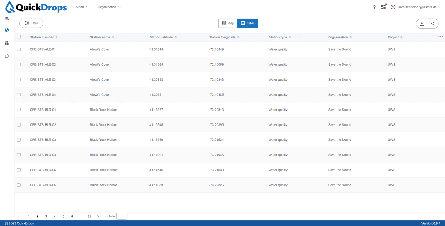
Task: Click longitude value -73.20513
Action: 216,110
